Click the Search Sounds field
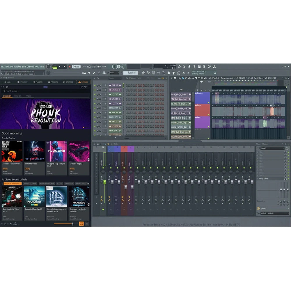 coord(45,91)
